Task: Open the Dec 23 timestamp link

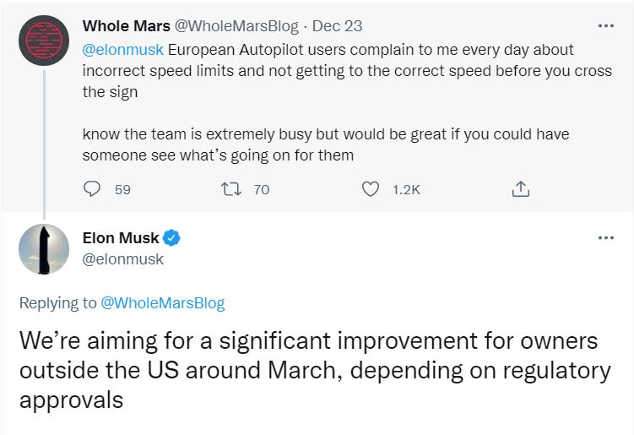Action: coord(337,26)
